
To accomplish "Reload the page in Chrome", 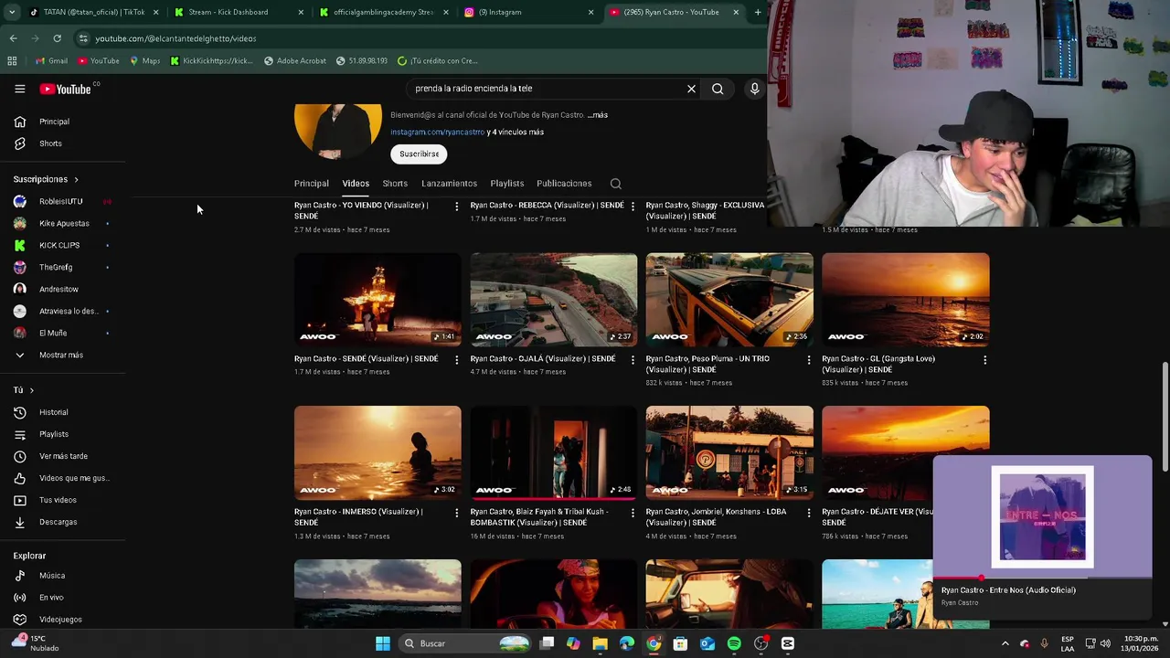I will click(x=57, y=38).
